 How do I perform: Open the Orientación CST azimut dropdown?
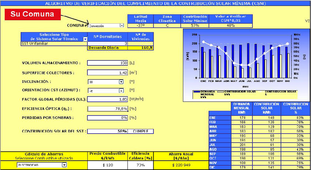(121, 91)
